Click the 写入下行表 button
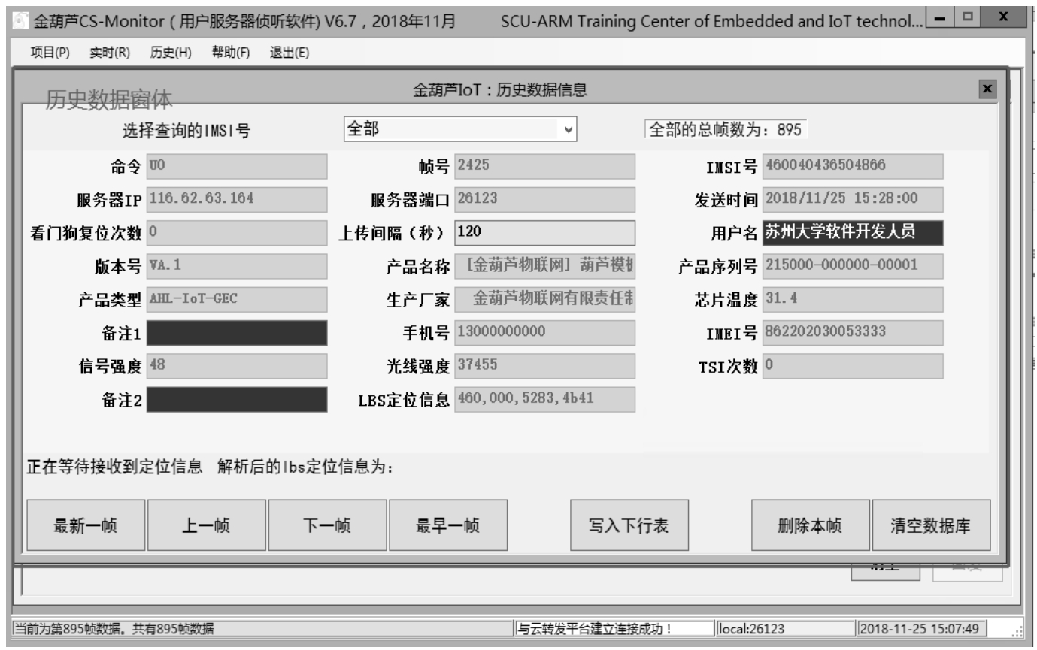 [x=629, y=525]
